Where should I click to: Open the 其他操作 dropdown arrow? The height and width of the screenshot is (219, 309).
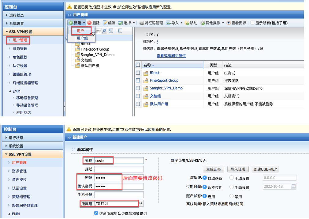[x=223, y=23]
